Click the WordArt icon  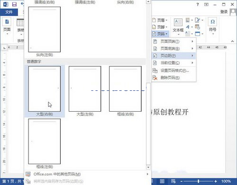[188, 27]
